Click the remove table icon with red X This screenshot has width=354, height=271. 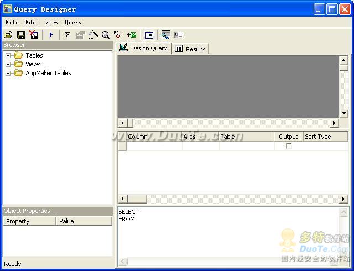(34, 35)
